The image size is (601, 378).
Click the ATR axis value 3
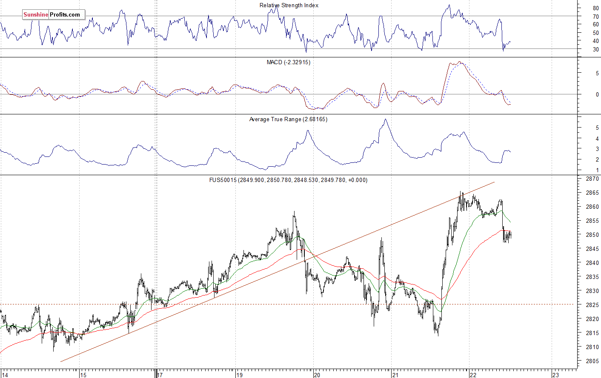coord(597,149)
